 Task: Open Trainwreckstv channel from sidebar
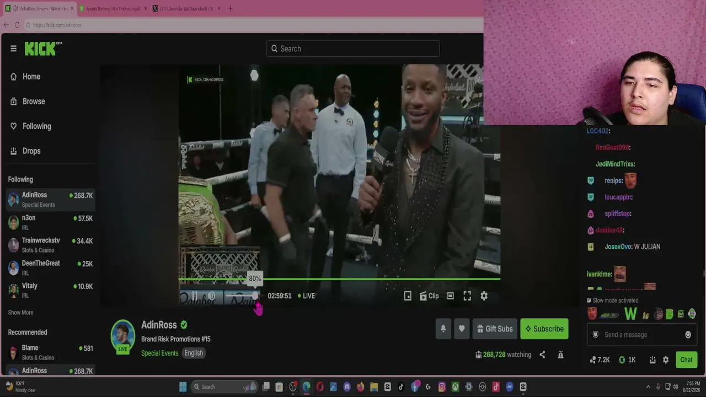[51, 245]
